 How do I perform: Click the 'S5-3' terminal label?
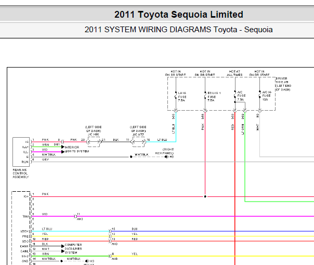coord(25,242)
